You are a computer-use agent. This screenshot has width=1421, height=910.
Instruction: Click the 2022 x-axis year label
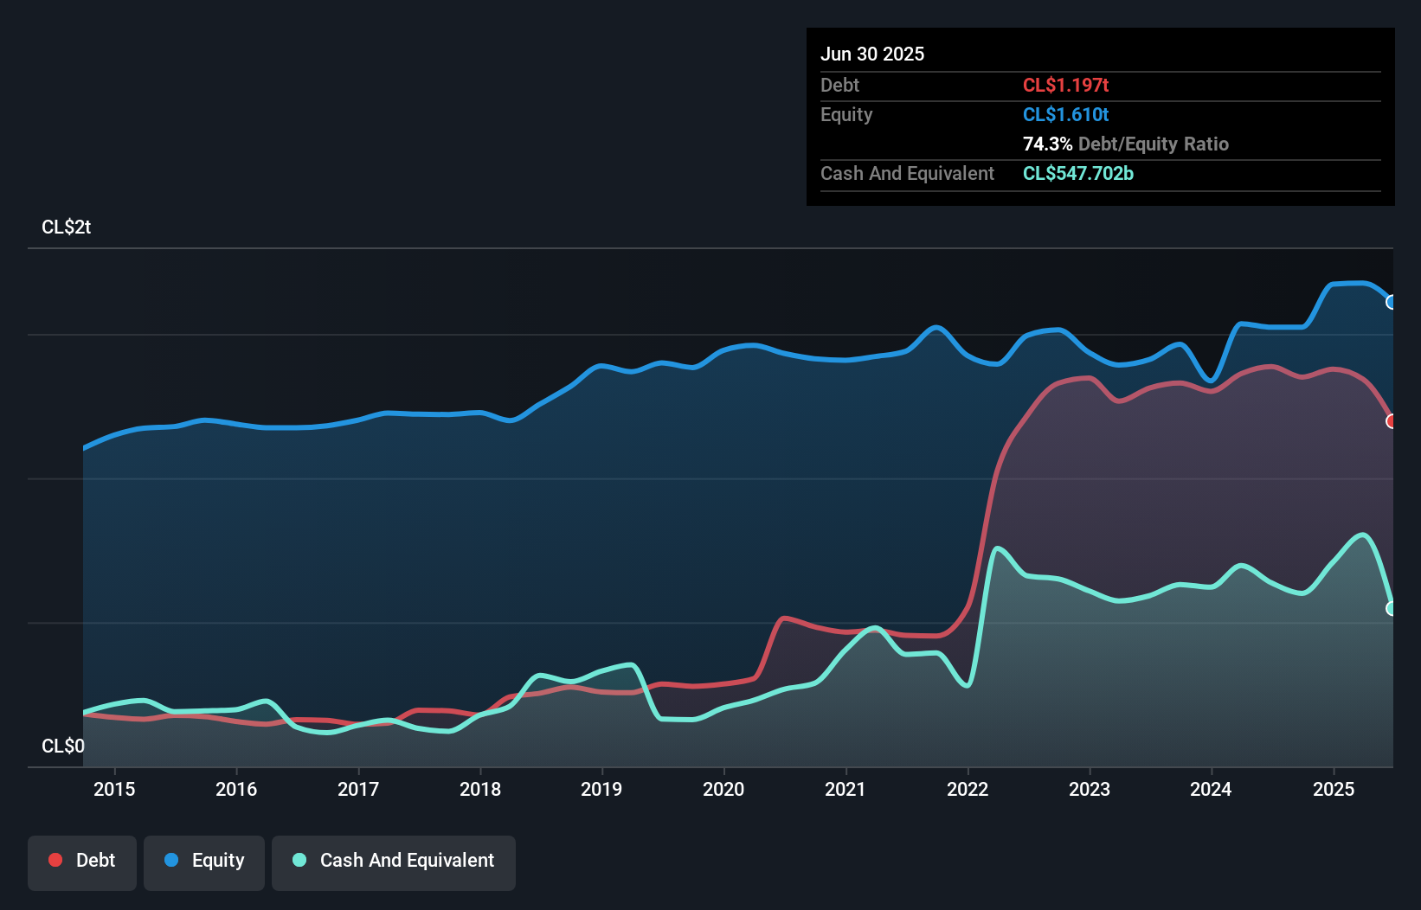pyautogui.click(x=968, y=789)
